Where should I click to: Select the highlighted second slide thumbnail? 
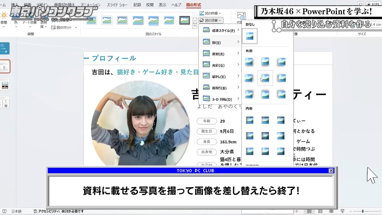point(5,66)
